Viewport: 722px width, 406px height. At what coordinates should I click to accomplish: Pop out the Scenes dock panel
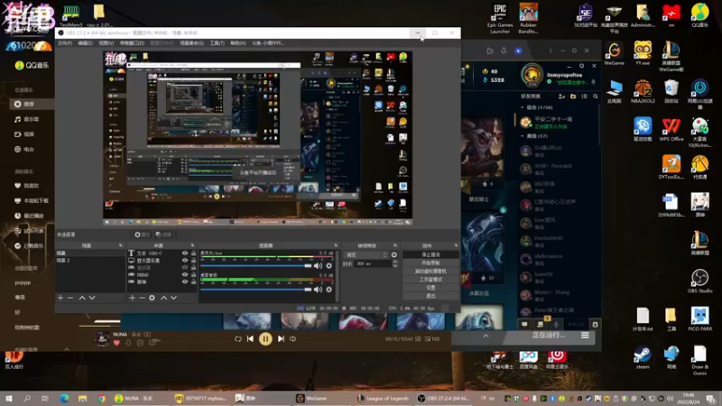tap(121, 245)
